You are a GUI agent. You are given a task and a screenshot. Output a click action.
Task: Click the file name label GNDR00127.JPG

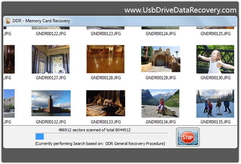pos(51,78)
